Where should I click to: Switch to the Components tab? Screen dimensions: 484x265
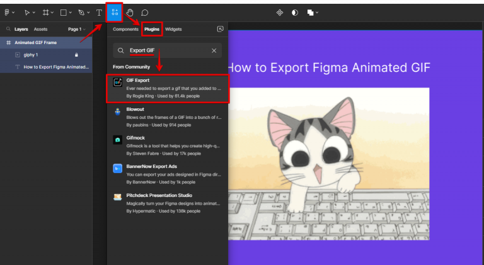click(125, 29)
